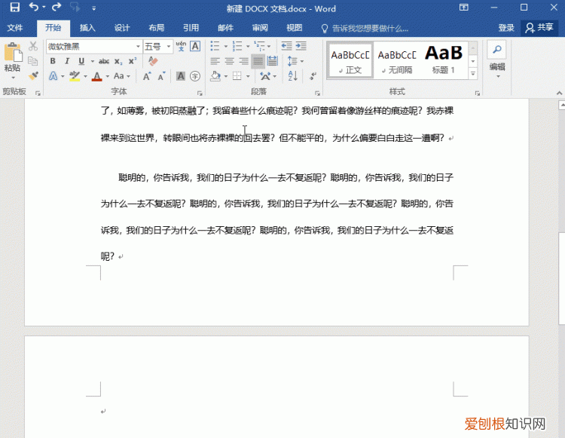Center the paragraph text

pos(230,61)
